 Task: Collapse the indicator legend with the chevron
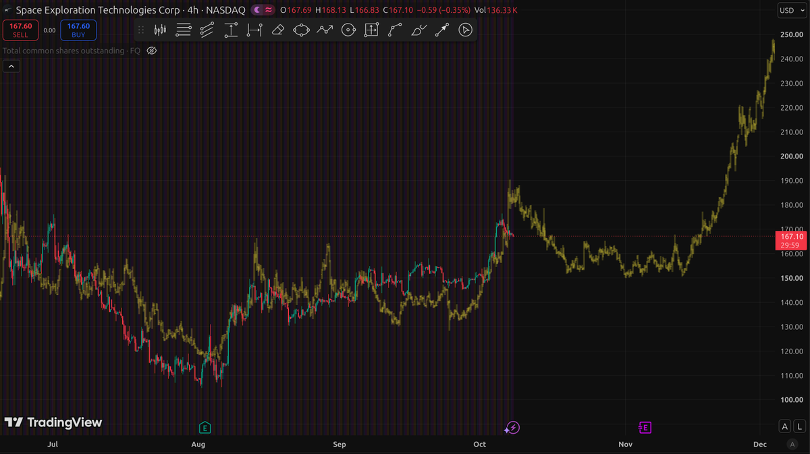(x=11, y=66)
